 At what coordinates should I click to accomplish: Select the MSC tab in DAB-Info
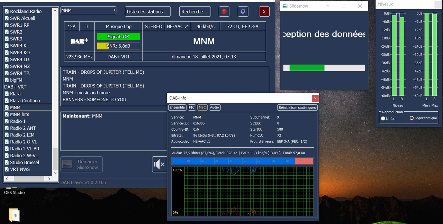202,108
